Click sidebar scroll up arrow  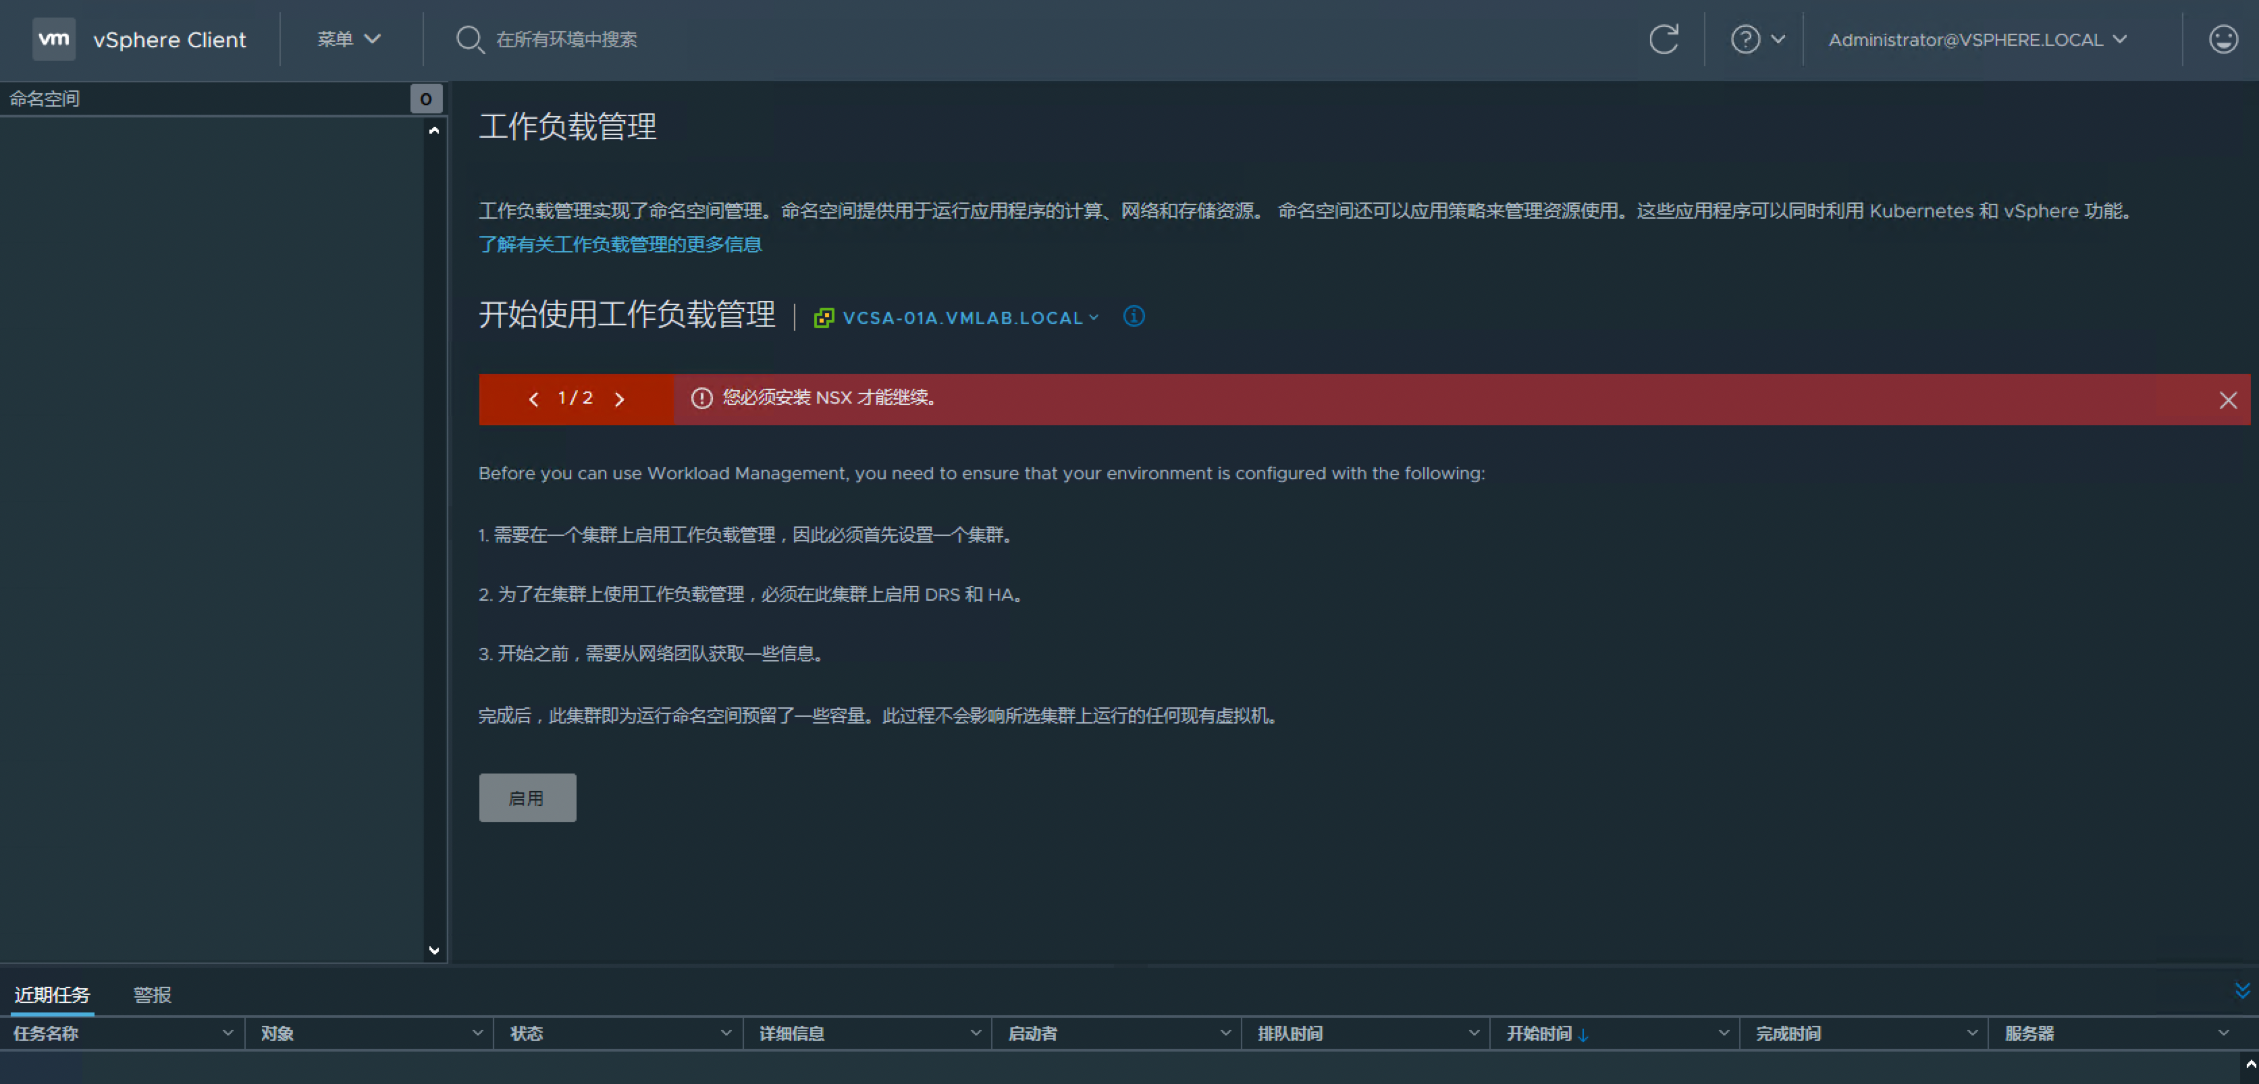click(x=433, y=131)
